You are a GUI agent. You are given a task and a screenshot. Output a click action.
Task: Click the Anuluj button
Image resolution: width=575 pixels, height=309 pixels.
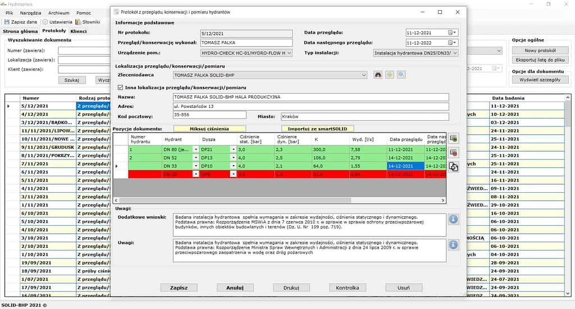[x=235, y=288]
